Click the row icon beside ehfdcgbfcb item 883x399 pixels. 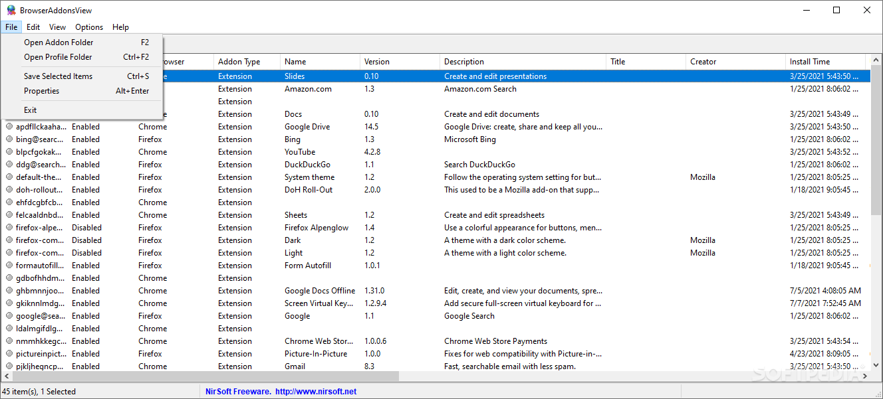(x=9, y=202)
